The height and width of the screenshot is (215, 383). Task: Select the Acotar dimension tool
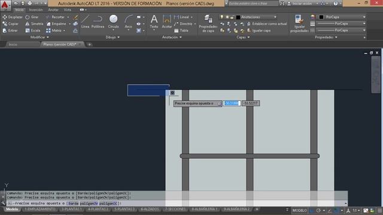[x=167, y=21]
